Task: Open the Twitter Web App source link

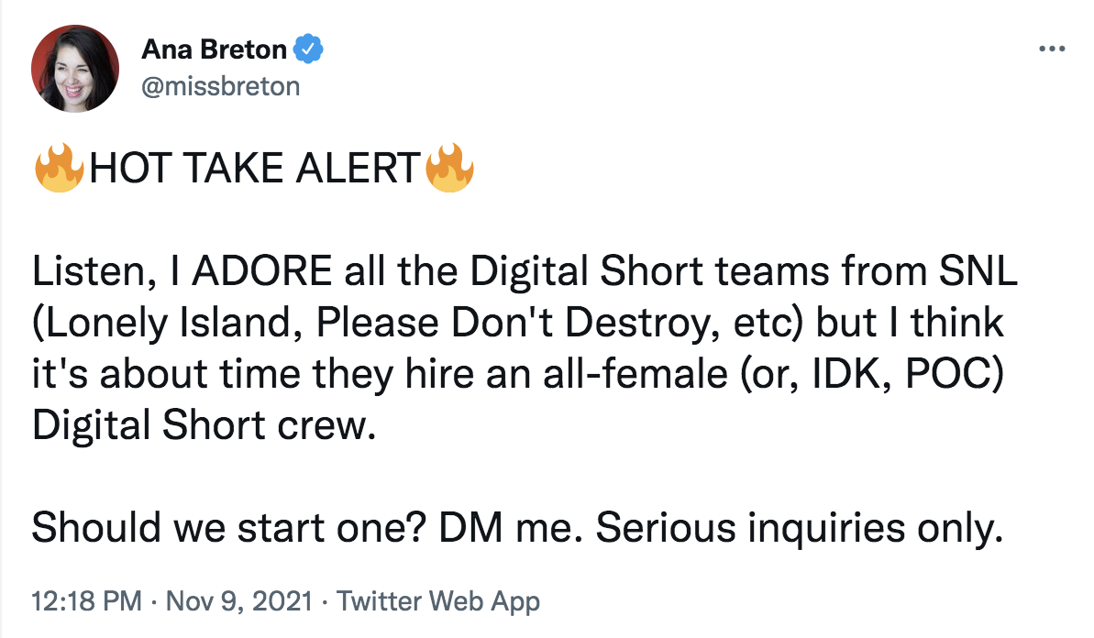Action: tap(438, 601)
